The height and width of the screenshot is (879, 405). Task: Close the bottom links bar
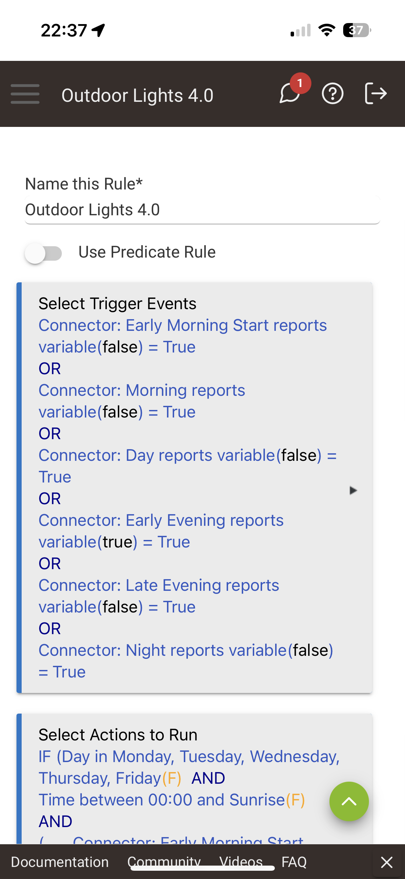pyautogui.click(x=387, y=862)
